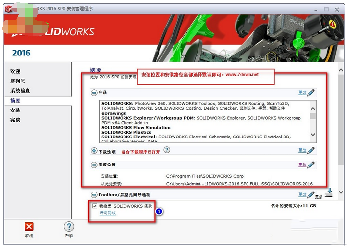
Task: Select the 摘要 step in the sidebar
Action: pyautogui.click(x=15, y=101)
